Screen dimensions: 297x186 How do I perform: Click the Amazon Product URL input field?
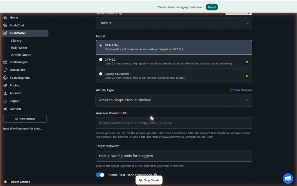174,123
